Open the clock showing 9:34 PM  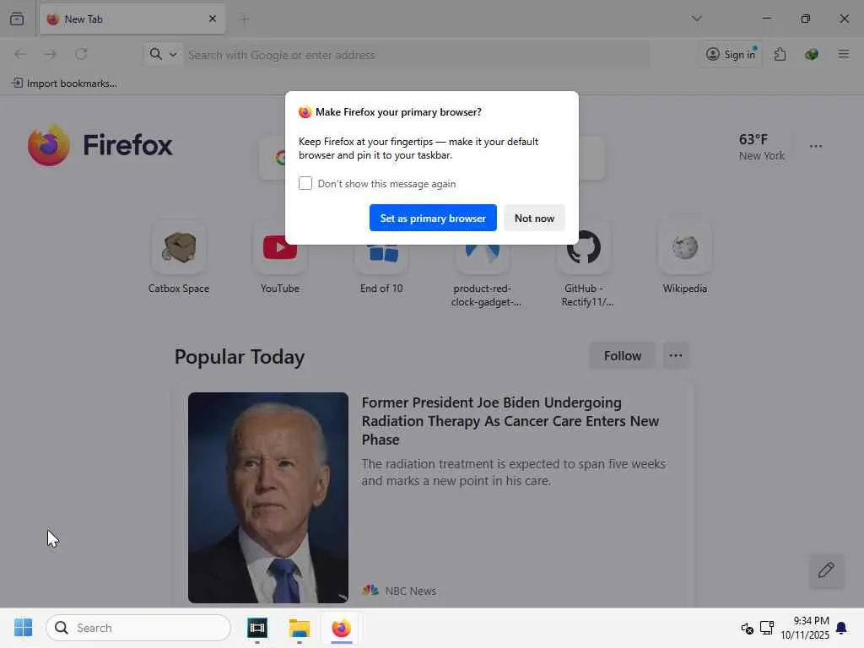[x=804, y=628]
